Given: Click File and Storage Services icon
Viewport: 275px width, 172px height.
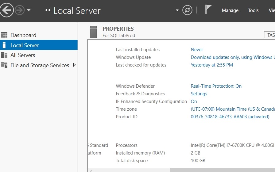Looking at the screenshot, I should [4, 65].
